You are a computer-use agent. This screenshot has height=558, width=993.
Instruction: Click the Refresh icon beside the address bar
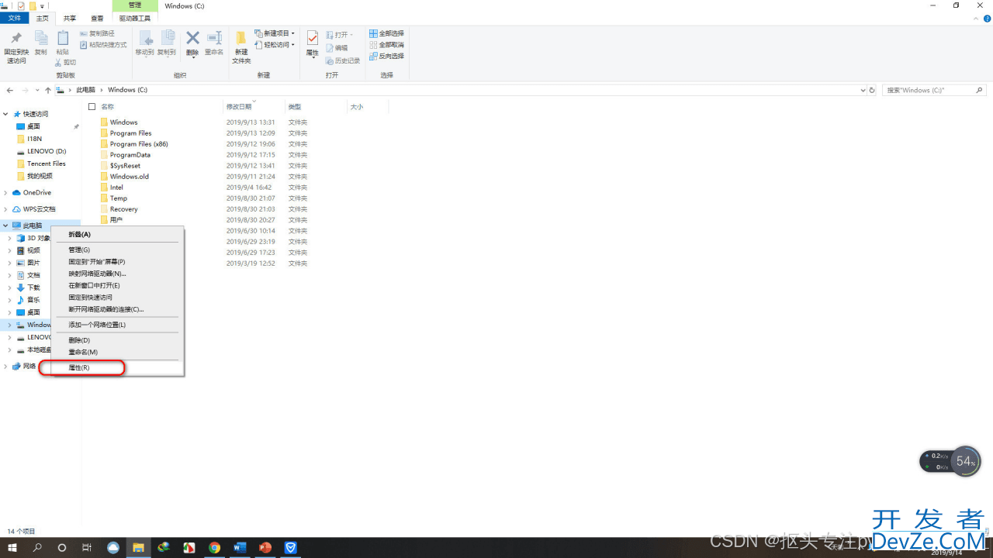pos(872,90)
